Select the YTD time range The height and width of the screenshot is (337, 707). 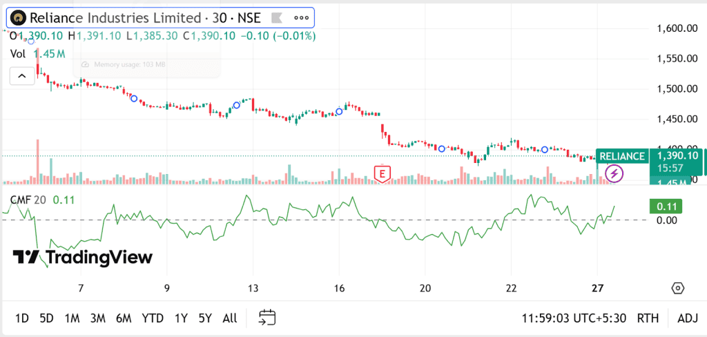tap(153, 318)
